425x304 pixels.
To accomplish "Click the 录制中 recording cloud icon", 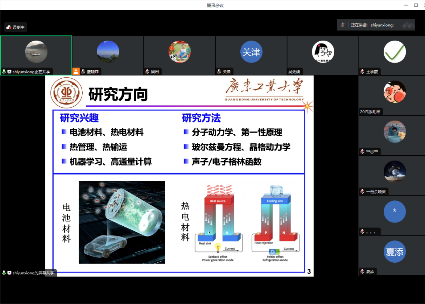I will (9, 27).
